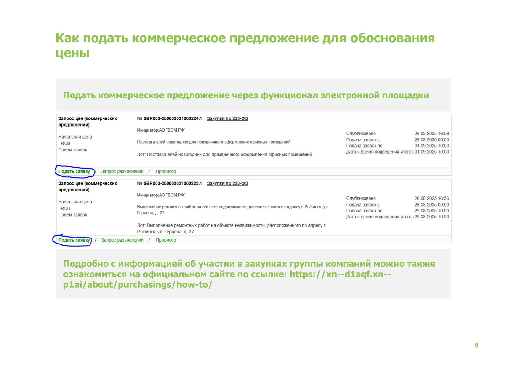527x372 pixels.
Task: Follow Закупки по 223-ФЗ link in 223.1 row
Action: click(227, 183)
